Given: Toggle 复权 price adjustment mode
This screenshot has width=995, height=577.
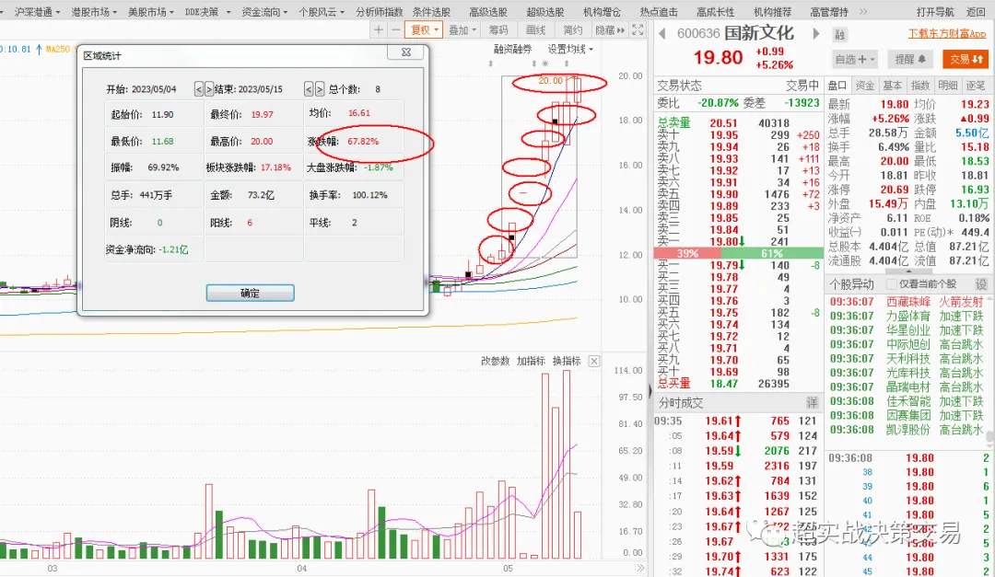Looking at the screenshot, I should pyautogui.click(x=423, y=29).
